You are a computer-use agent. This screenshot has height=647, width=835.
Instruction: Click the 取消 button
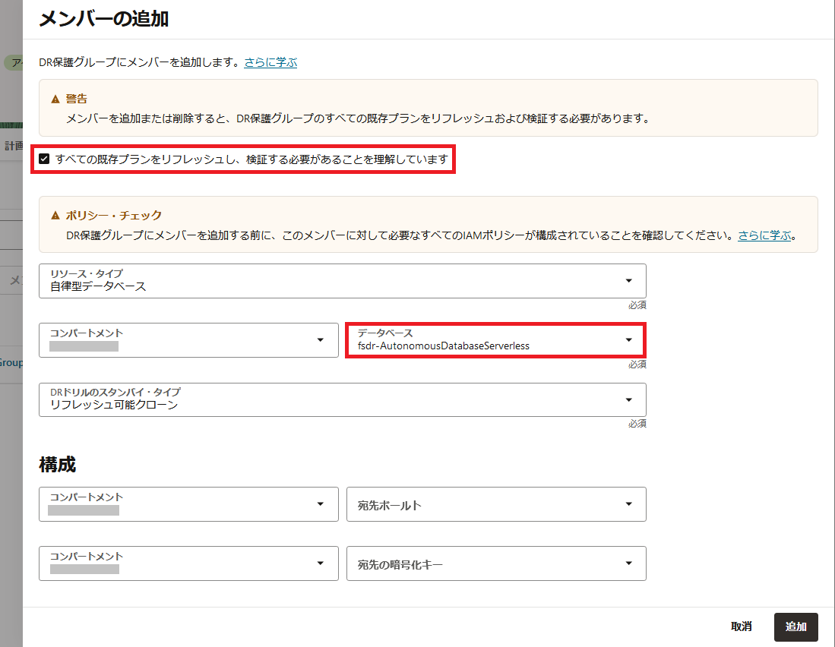click(741, 626)
